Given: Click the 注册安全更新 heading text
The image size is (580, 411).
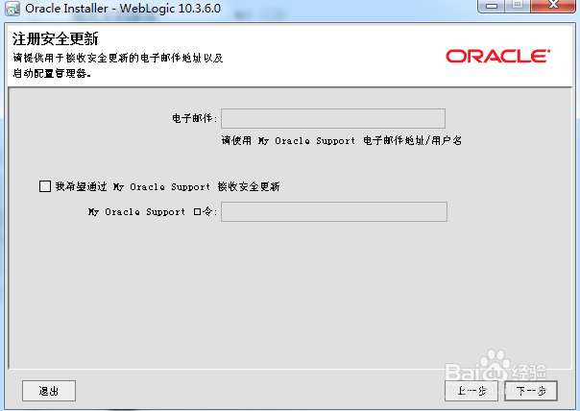Looking at the screenshot, I should tap(56, 38).
